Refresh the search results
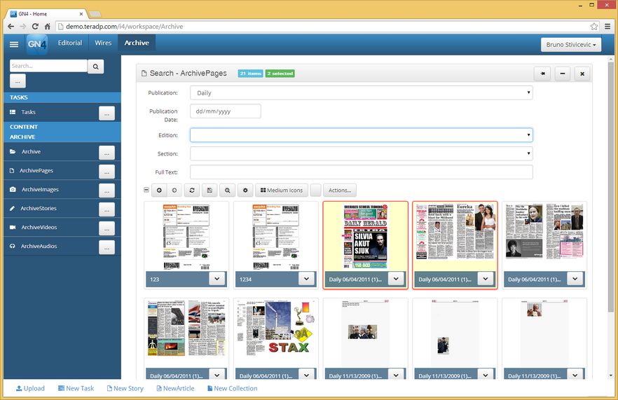This screenshot has width=618, height=400. pyautogui.click(x=192, y=191)
